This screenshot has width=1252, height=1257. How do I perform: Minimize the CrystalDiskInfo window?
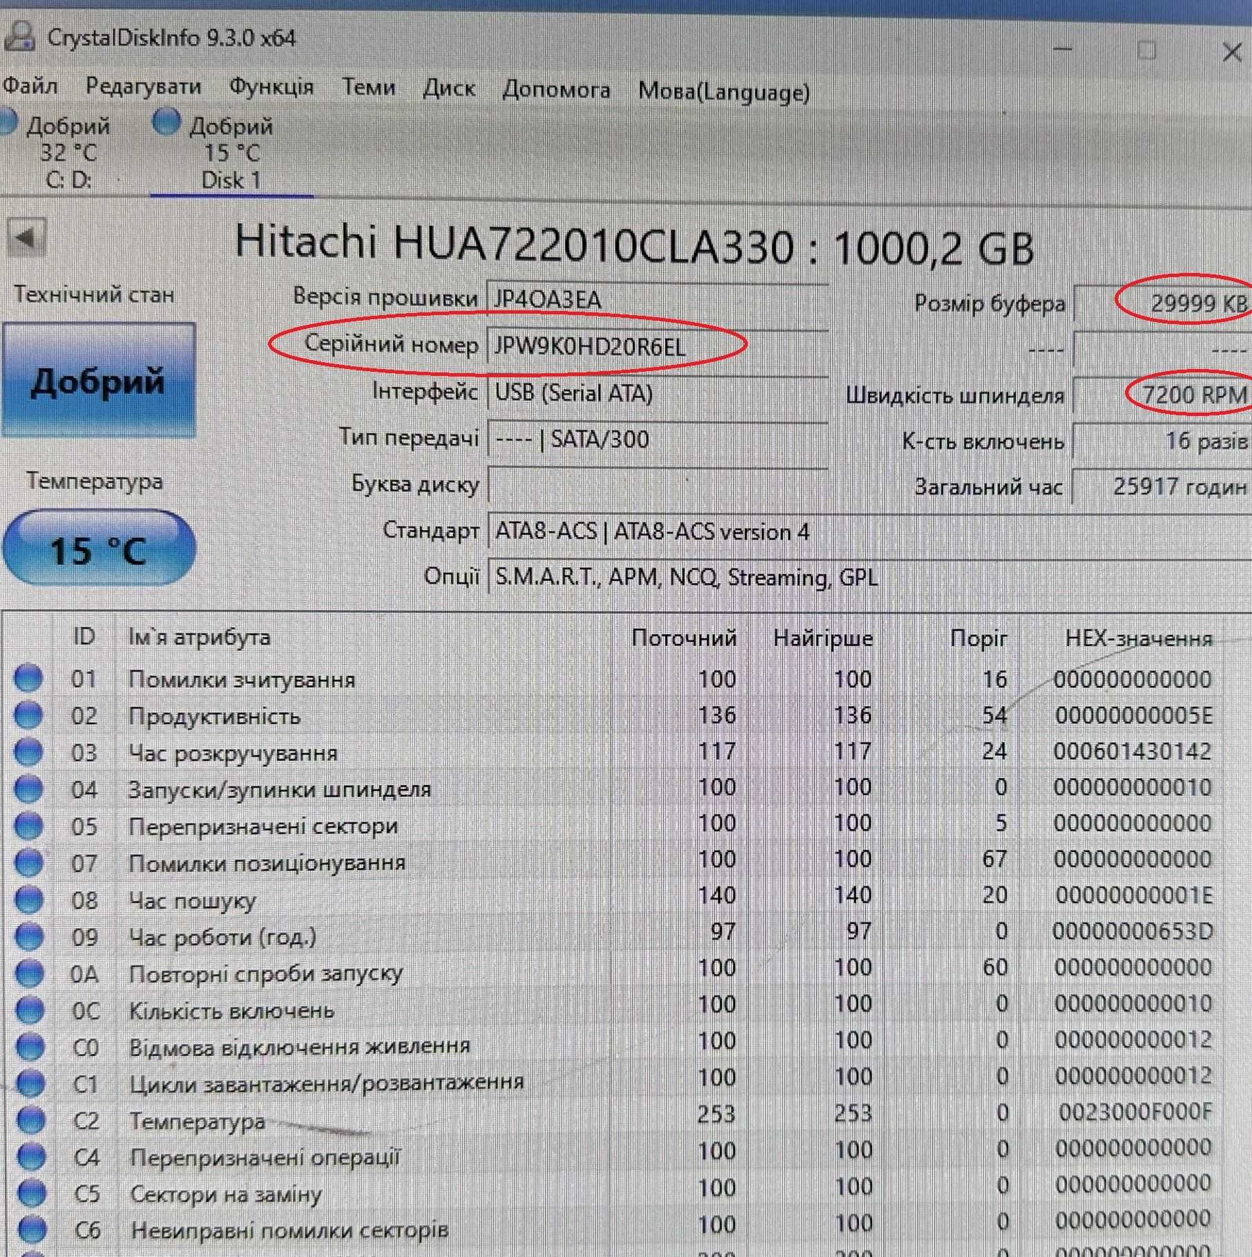pos(1063,50)
